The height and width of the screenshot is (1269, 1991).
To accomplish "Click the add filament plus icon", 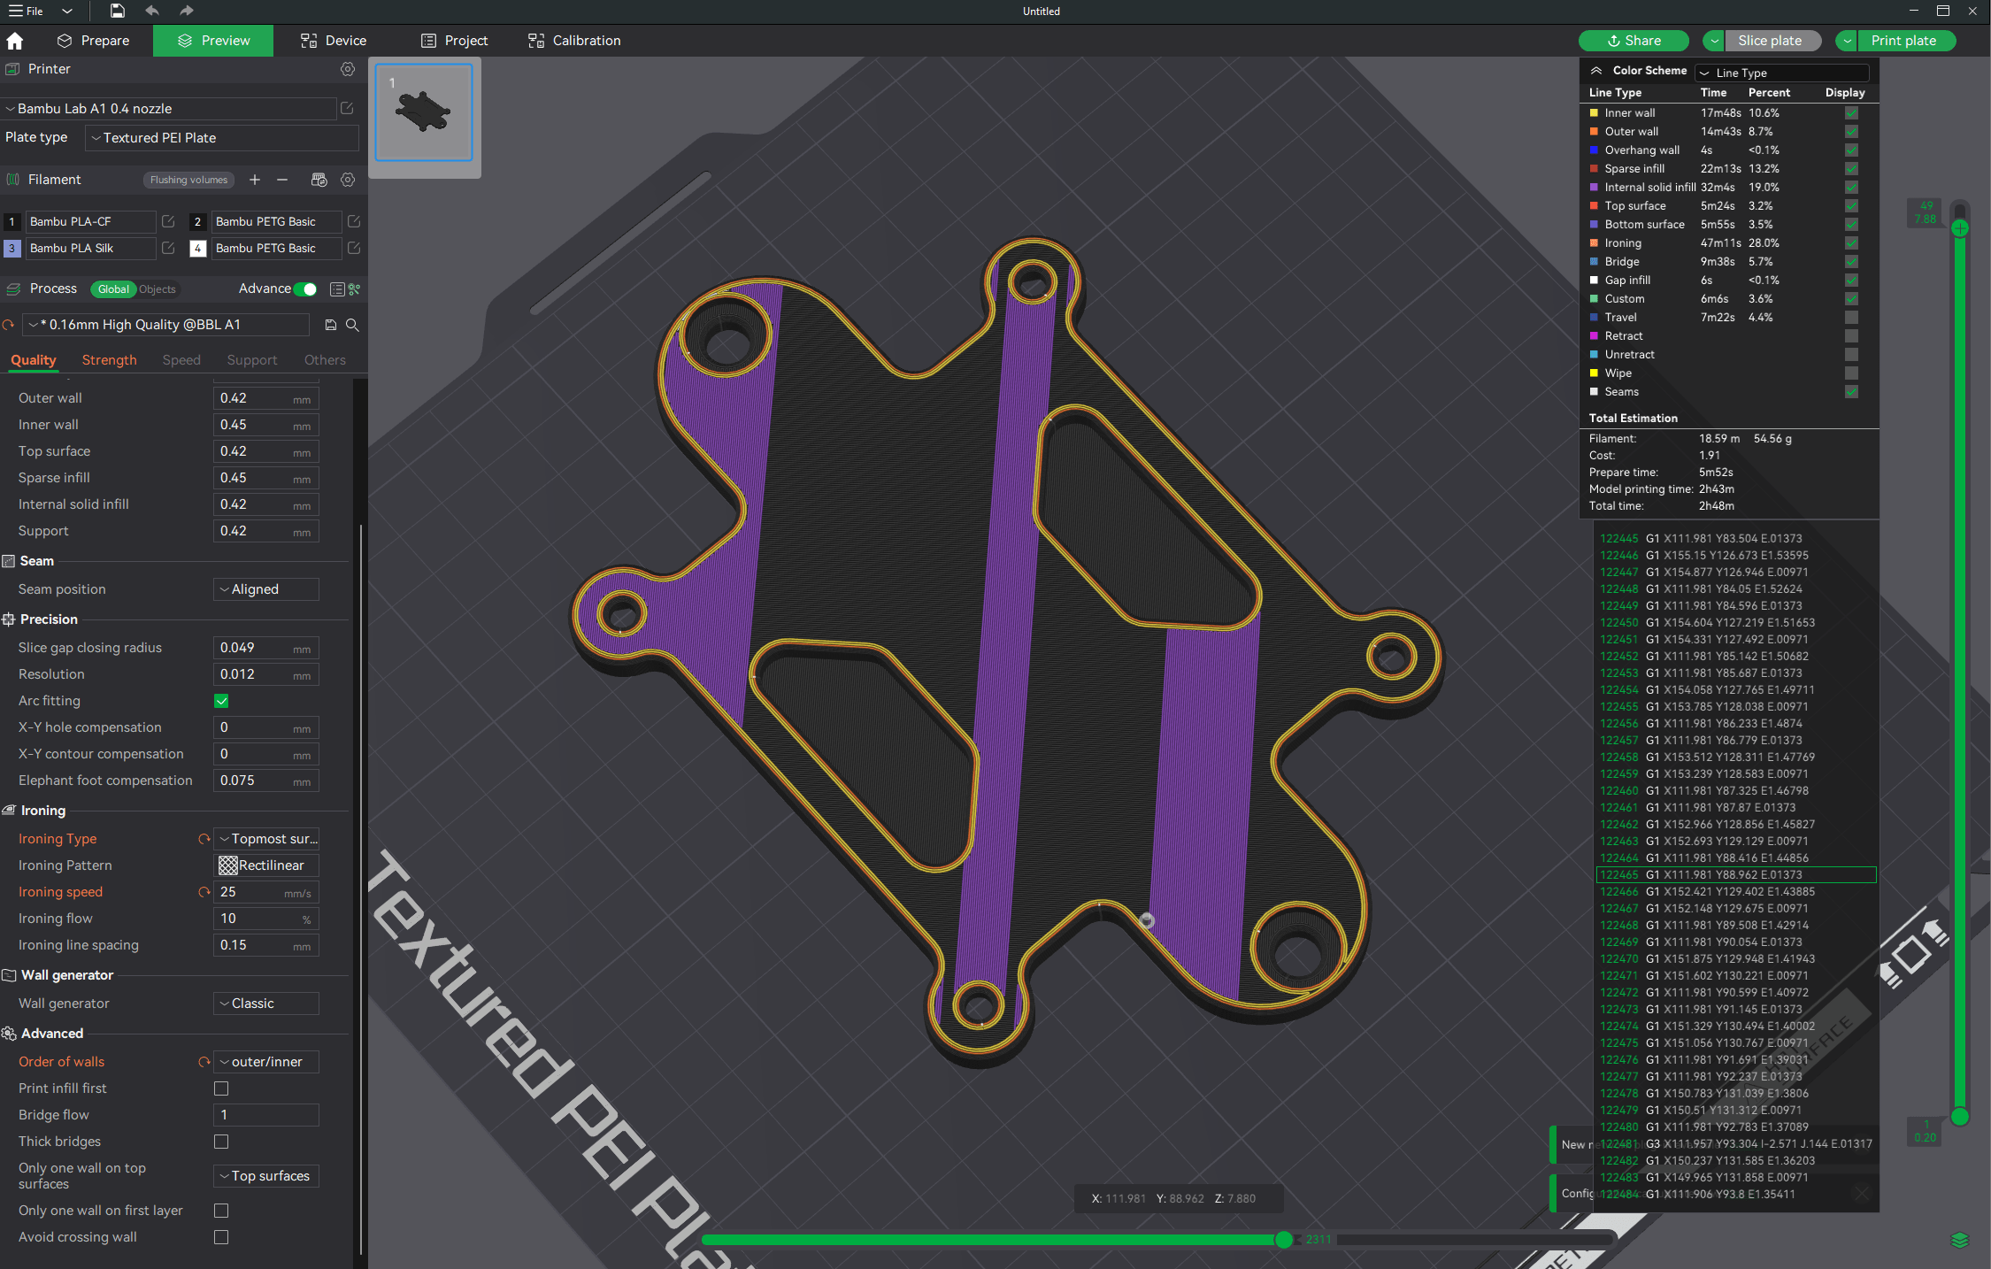I will pyautogui.click(x=255, y=180).
